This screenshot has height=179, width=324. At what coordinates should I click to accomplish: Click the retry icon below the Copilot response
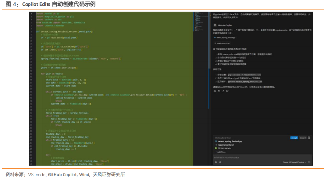click(x=219, y=91)
